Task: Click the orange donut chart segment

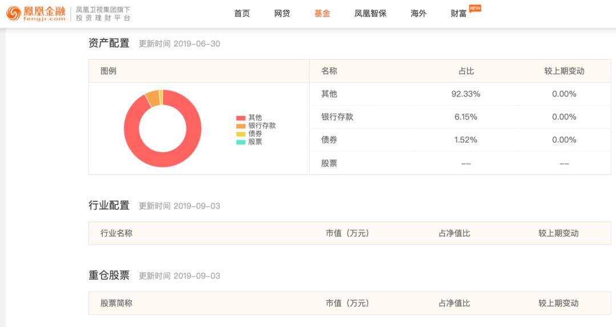Action: point(153,99)
